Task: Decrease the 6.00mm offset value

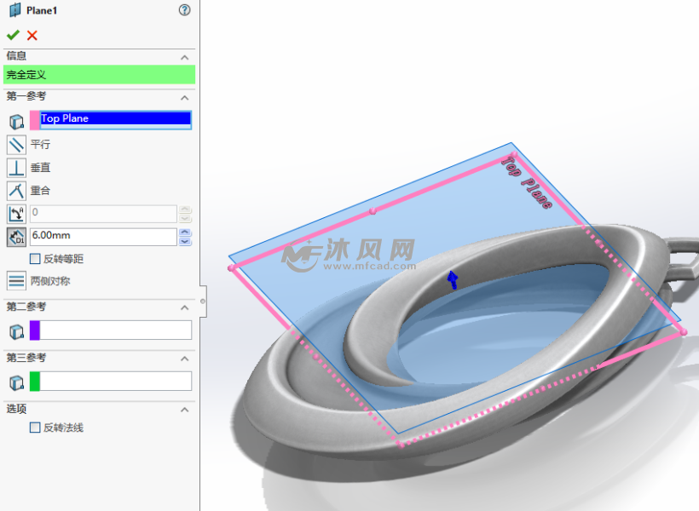Action: click(185, 242)
